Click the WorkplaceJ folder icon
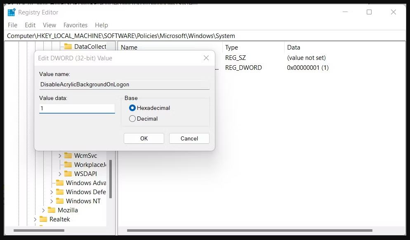The image size is (410, 240). (68, 165)
